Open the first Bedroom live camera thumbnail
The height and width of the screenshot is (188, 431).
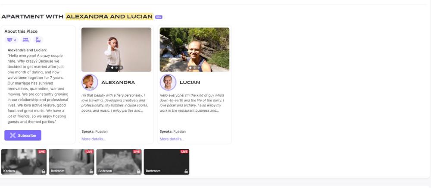tap(72, 162)
